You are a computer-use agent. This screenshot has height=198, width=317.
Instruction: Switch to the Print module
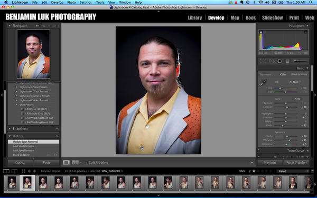(x=294, y=18)
